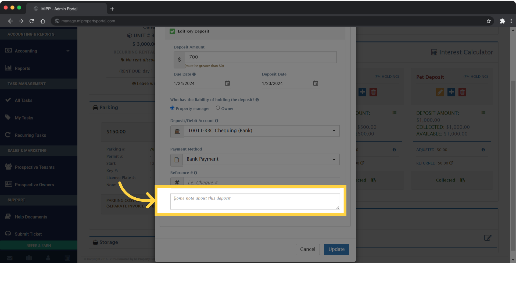Click sidebar bottom calculator icon
516x290 pixels.
(67, 258)
